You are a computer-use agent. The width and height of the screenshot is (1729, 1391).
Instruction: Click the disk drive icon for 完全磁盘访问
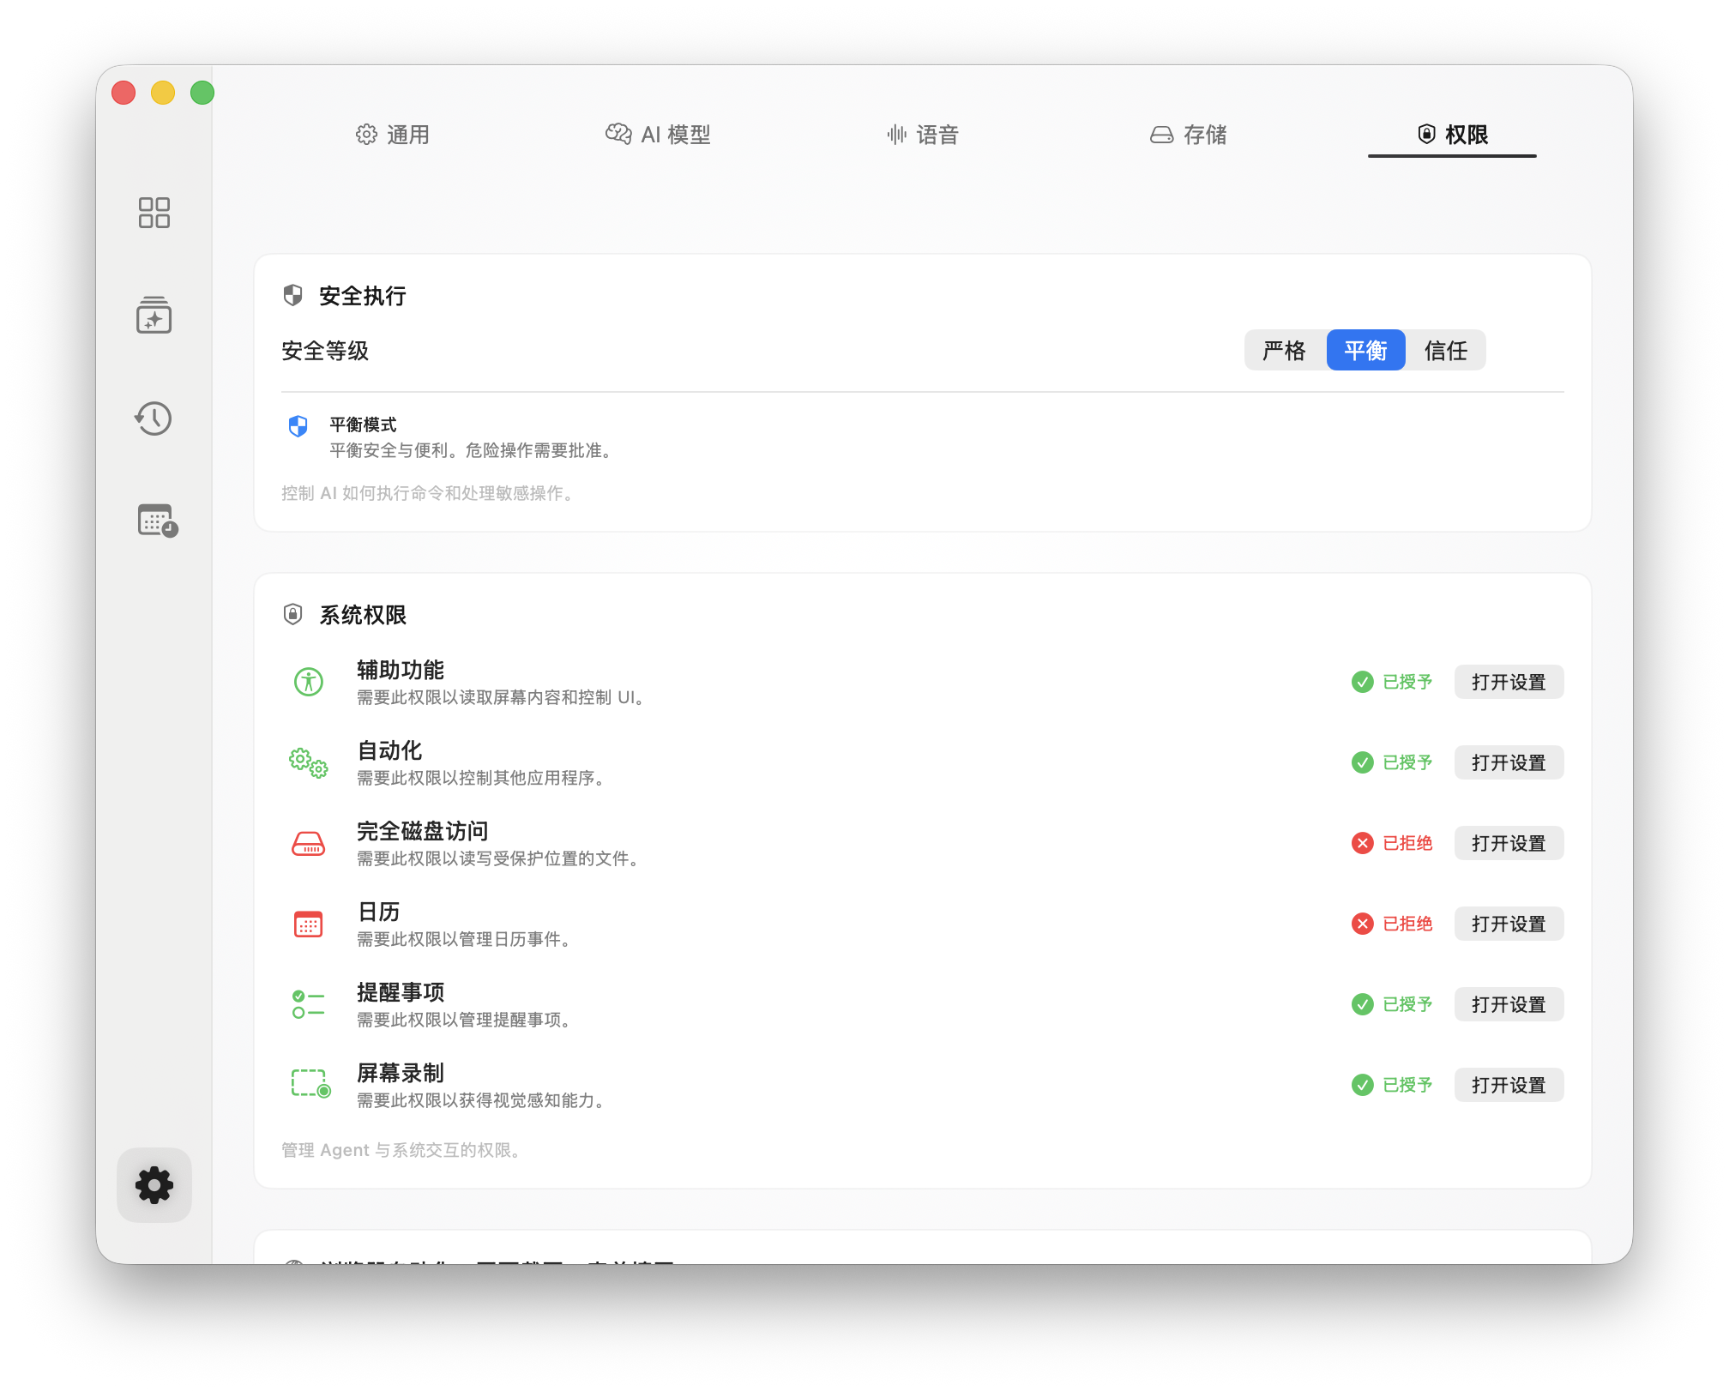pyautogui.click(x=309, y=844)
